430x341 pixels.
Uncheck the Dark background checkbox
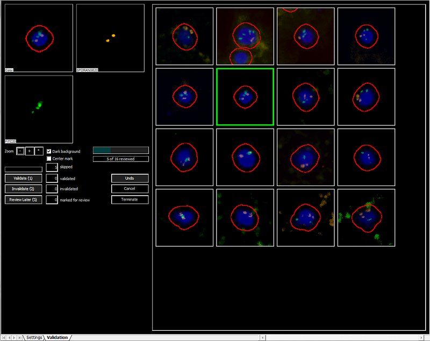(x=49, y=152)
